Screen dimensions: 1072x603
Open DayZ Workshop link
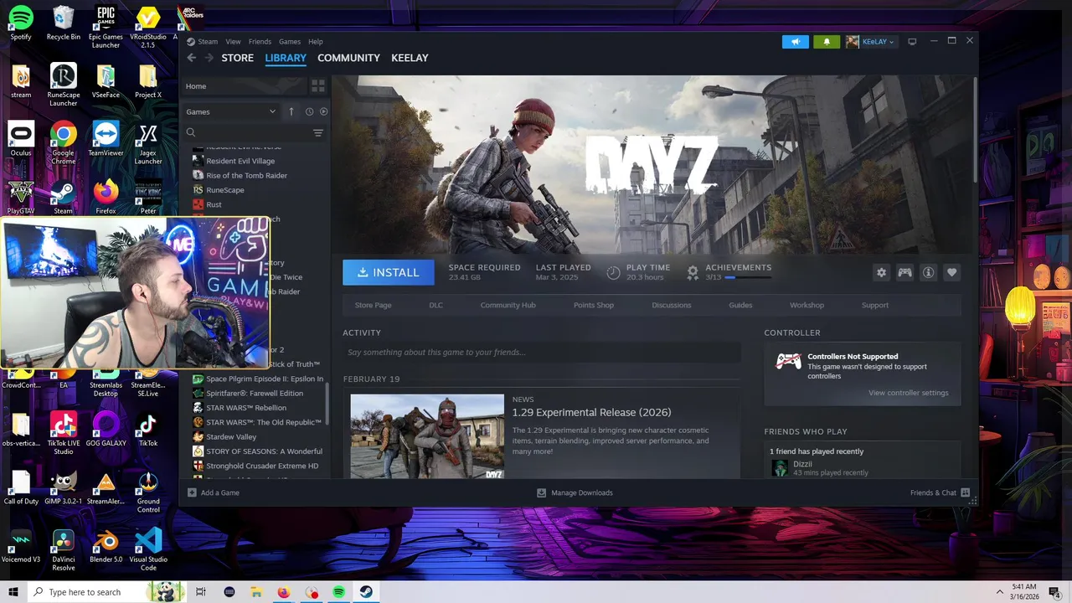pos(807,305)
